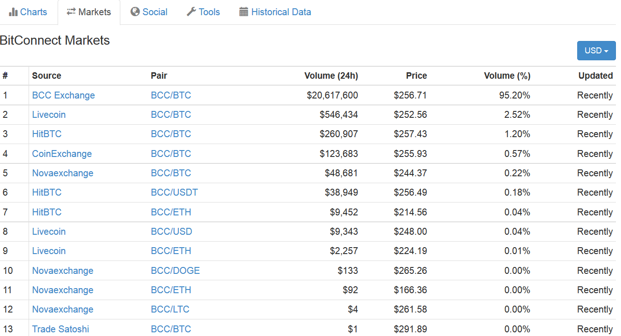The width and height of the screenshot is (621, 336).
Task: Open Novaexchange link in row 12
Action: click(x=63, y=309)
